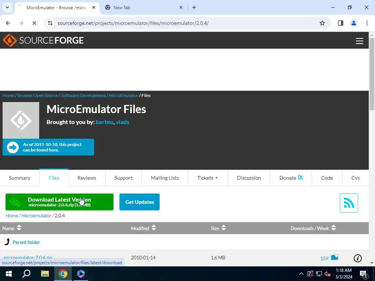Open the tab search dropdown arrow
The image size is (375, 281).
point(7,7)
